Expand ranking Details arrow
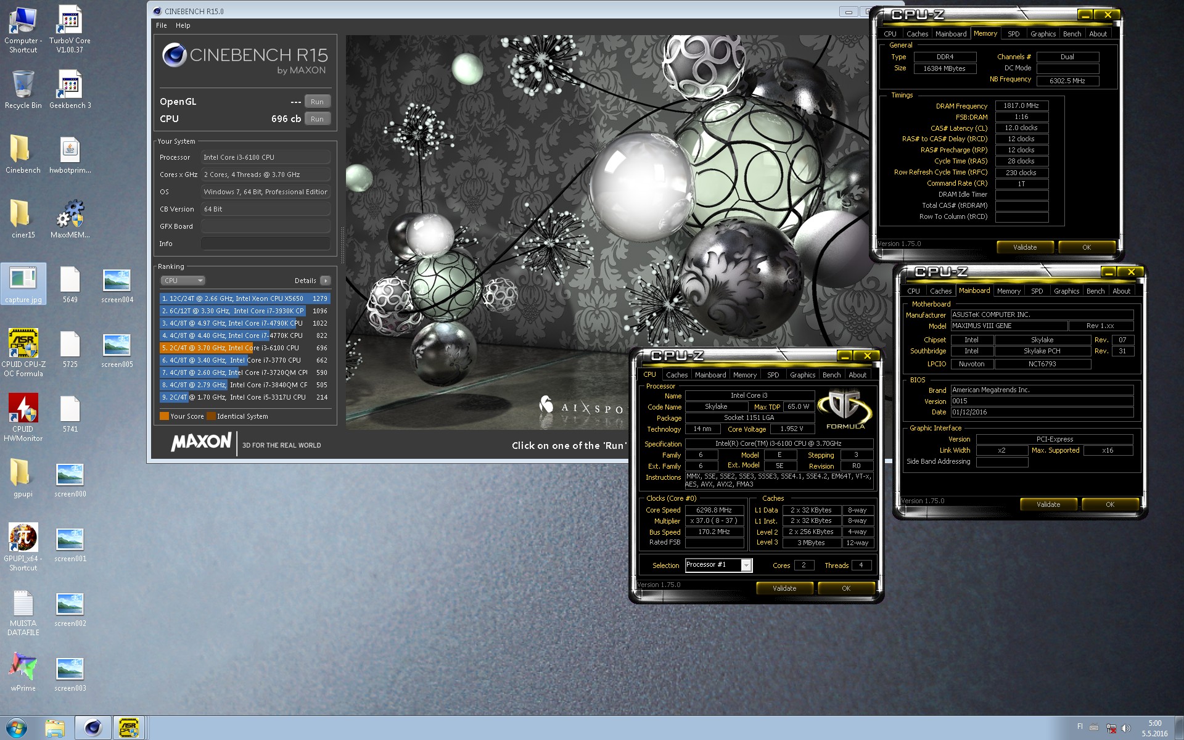The width and height of the screenshot is (1184, 740). (x=326, y=281)
